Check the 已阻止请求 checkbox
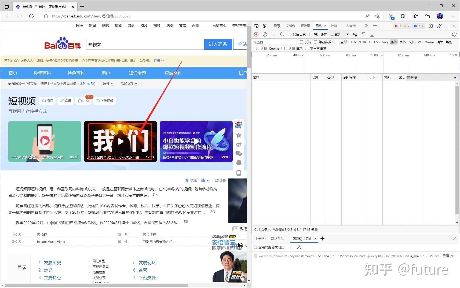 point(283,48)
